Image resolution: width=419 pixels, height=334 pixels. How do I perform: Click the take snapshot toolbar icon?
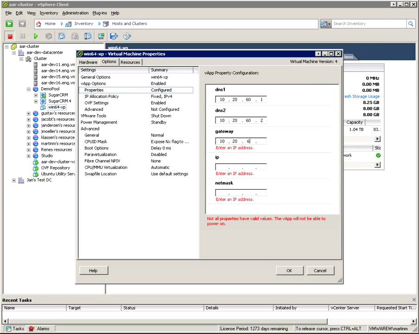click(62, 36)
